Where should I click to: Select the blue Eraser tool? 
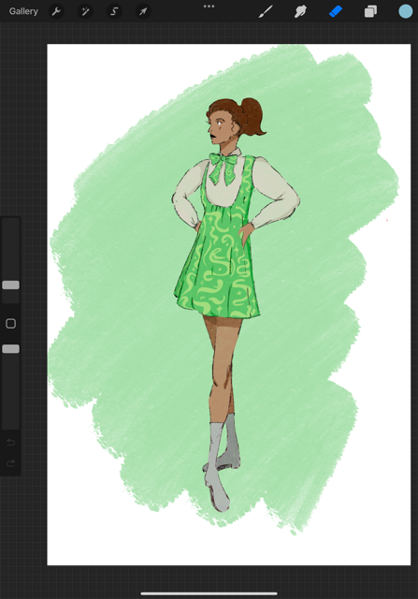click(x=336, y=11)
